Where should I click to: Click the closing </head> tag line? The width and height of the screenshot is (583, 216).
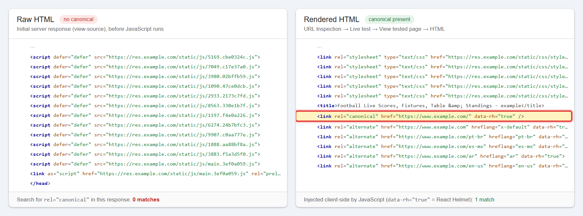coord(40,183)
